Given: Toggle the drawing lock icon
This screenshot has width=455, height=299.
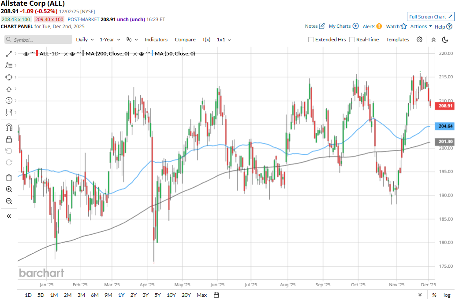Looking at the screenshot, I should click(9, 139).
